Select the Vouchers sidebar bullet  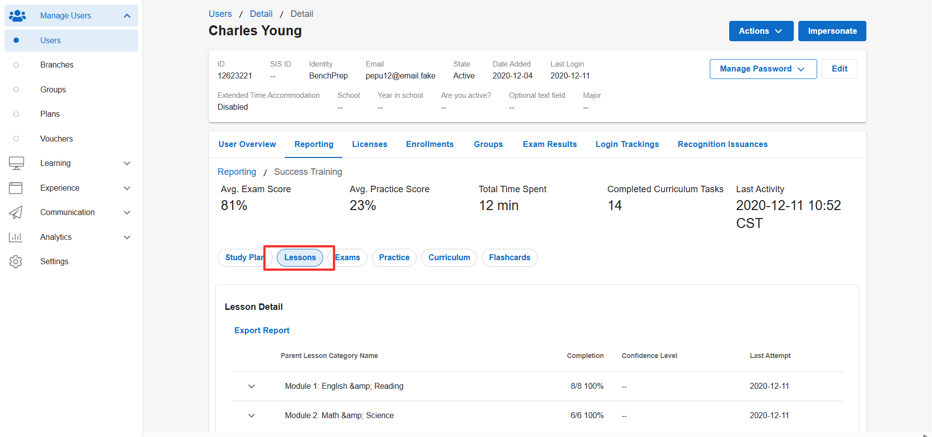[x=16, y=139]
